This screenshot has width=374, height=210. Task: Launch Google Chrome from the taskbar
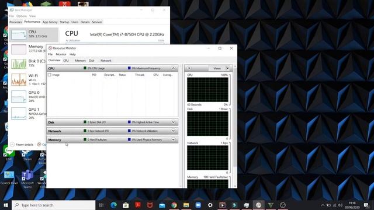pos(174,205)
